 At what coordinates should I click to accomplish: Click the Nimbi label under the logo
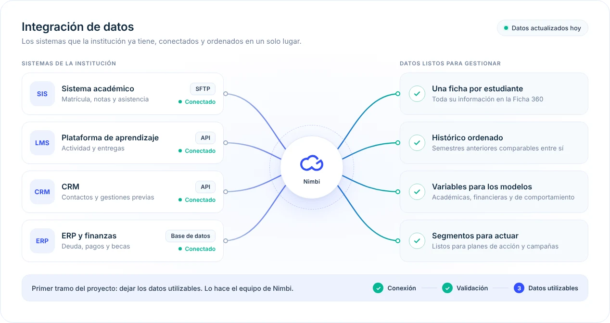[x=312, y=182]
